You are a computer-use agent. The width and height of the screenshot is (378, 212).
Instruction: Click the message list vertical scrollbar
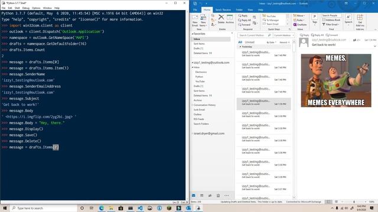[x=294, y=119]
